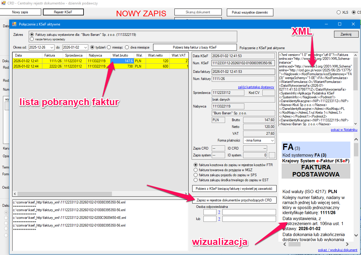Select invoice row 2222/26 in the list
The height and width of the screenshot is (255, 361).
pyautogui.click(x=56, y=66)
